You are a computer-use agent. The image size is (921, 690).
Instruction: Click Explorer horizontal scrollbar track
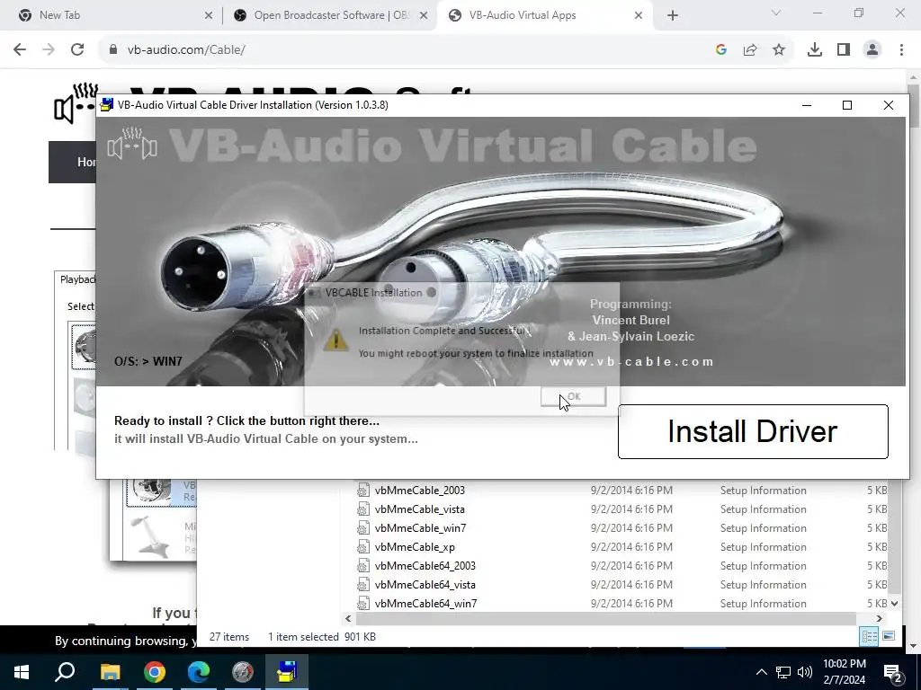[606, 618]
